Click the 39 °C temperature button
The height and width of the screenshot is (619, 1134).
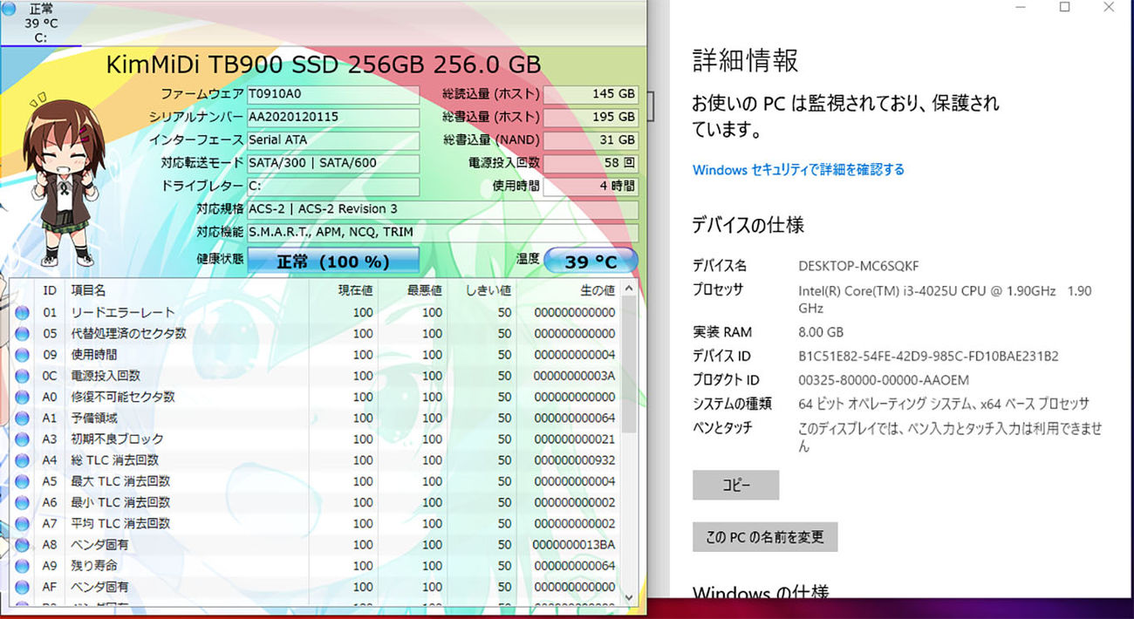click(591, 261)
